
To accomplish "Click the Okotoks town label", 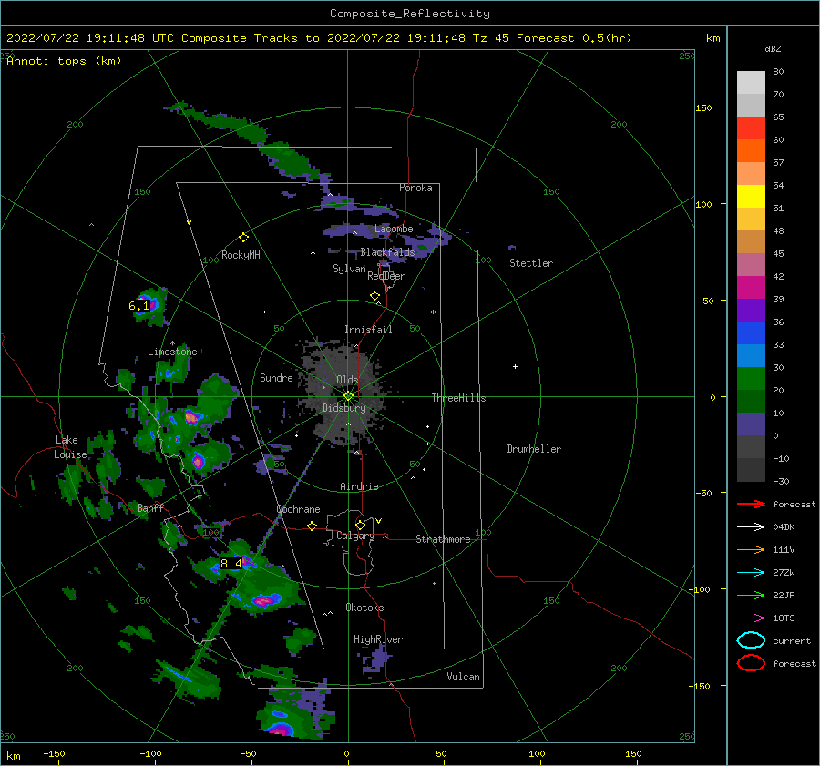I will [364, 608].
